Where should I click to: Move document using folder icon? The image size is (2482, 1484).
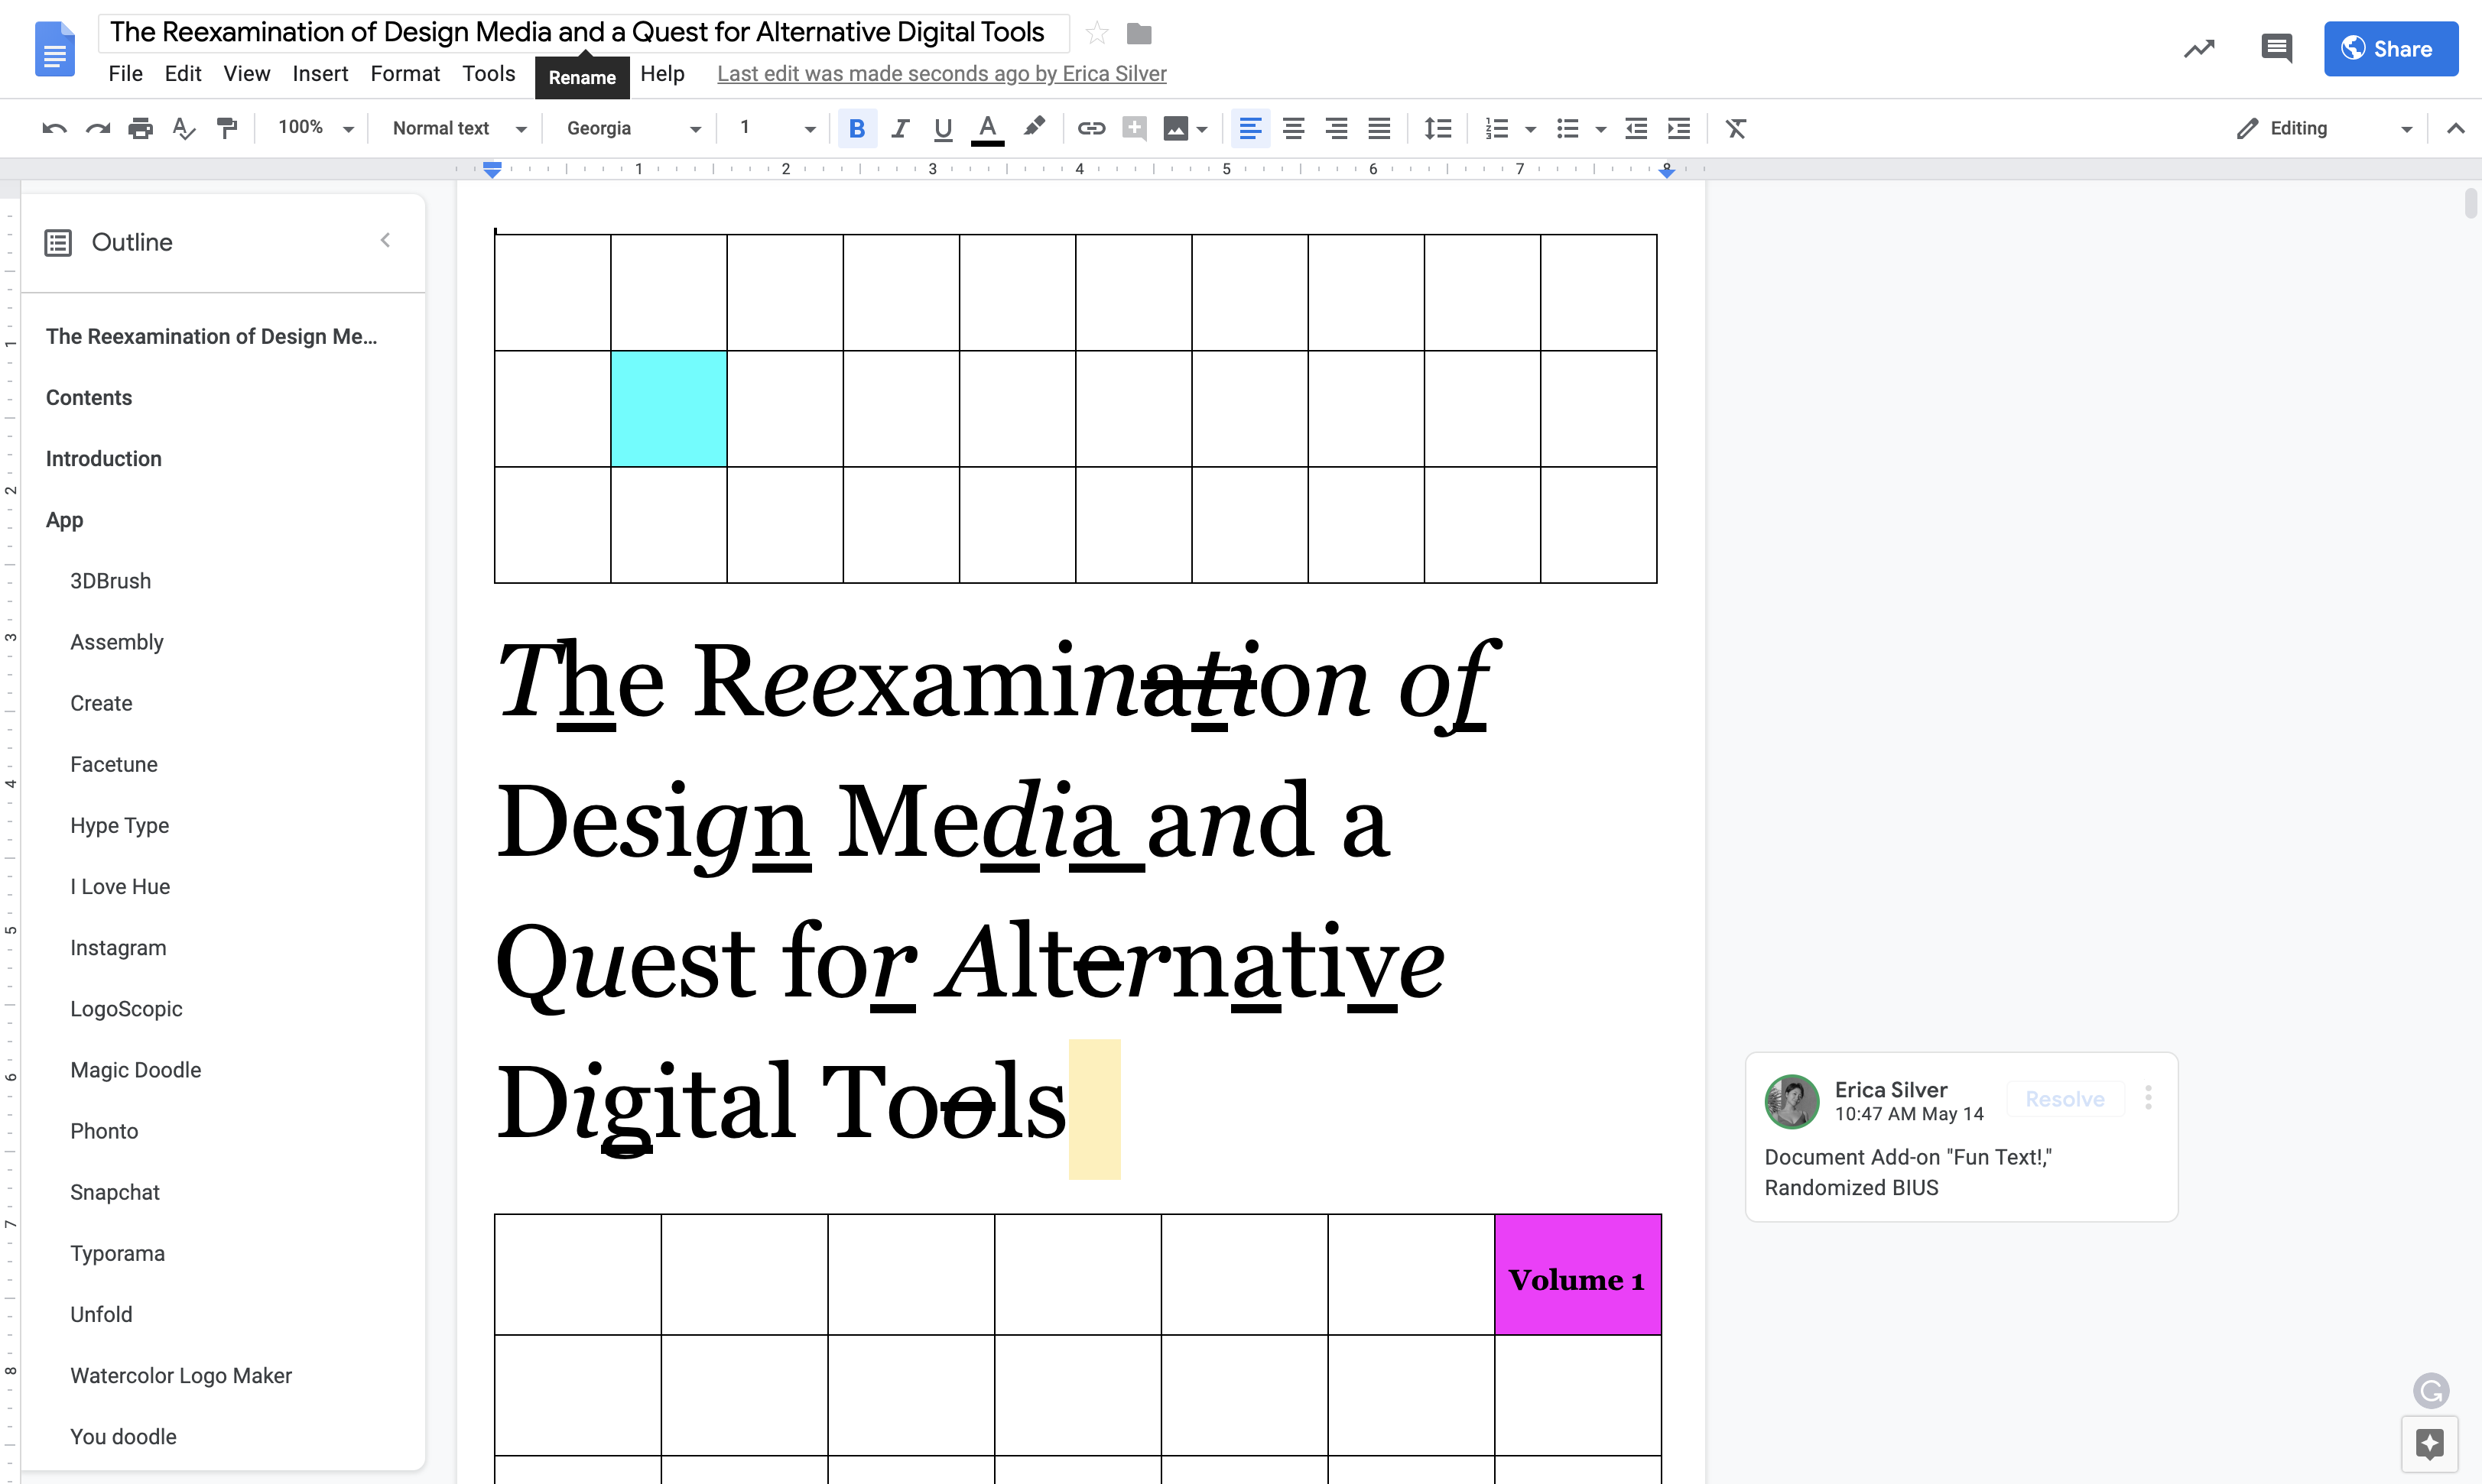point(1139,34)
